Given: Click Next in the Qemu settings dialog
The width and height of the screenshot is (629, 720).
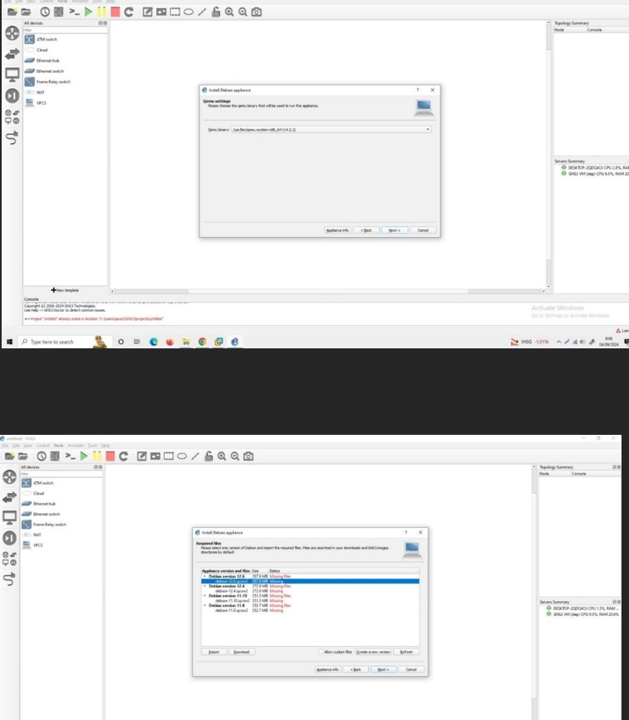Looking at the screenshot, I should [395, 230].
